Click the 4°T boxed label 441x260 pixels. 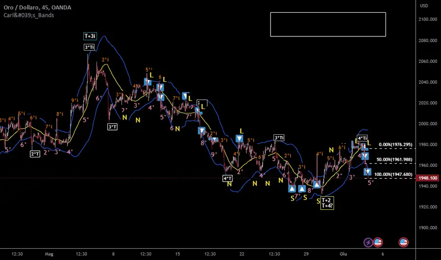(228, 179)
